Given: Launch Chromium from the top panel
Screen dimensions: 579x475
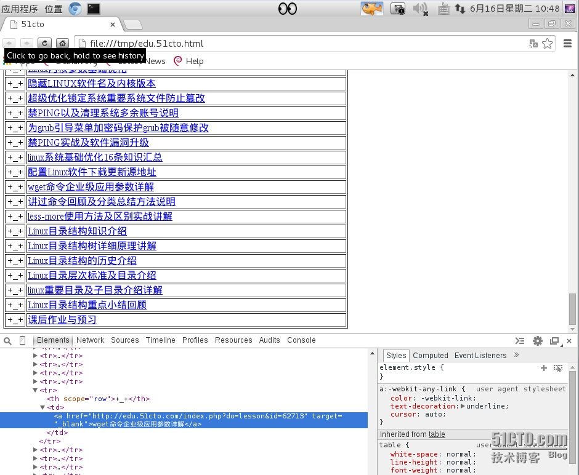Looking at the screenshot, I should coord(75,9).
